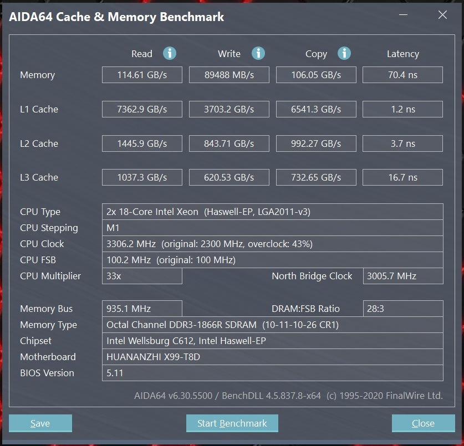Click the CPU Multiplier 33x field
This screenshot has height=446, width=464.
coord(142,276)
